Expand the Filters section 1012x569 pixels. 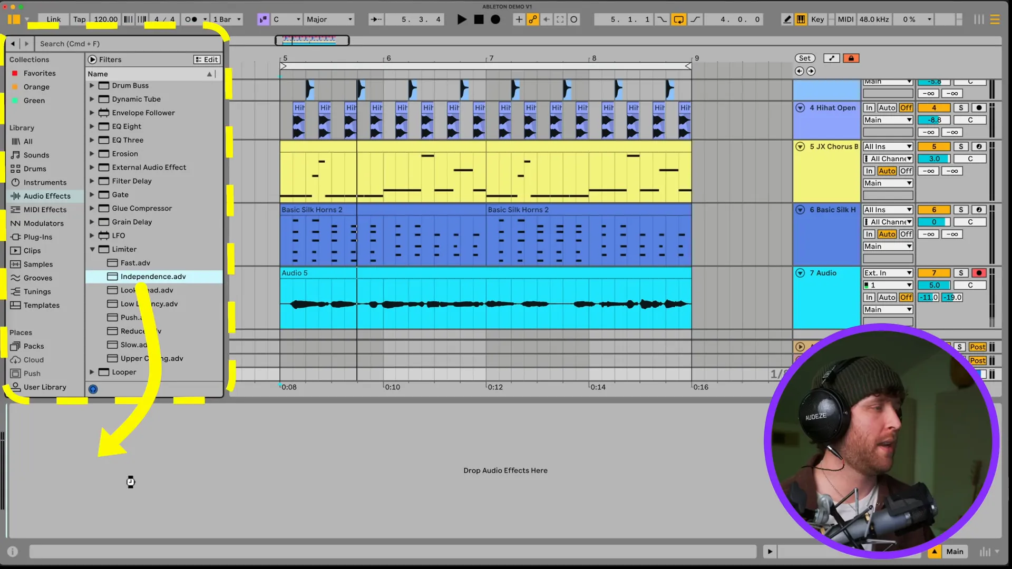[93, 60]
